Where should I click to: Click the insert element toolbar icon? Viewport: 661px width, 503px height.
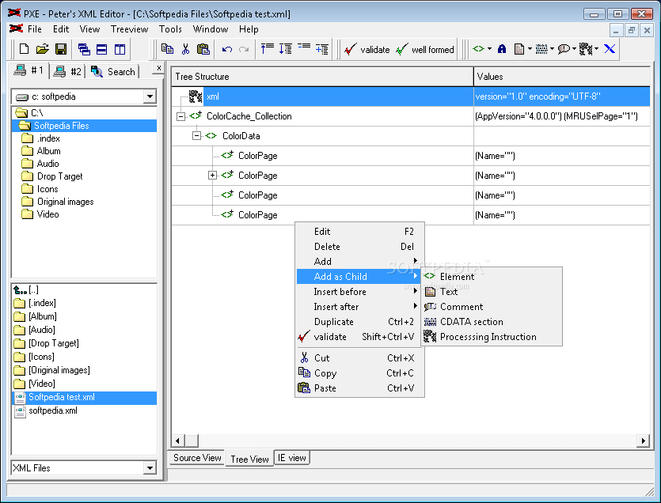(478, 49)
